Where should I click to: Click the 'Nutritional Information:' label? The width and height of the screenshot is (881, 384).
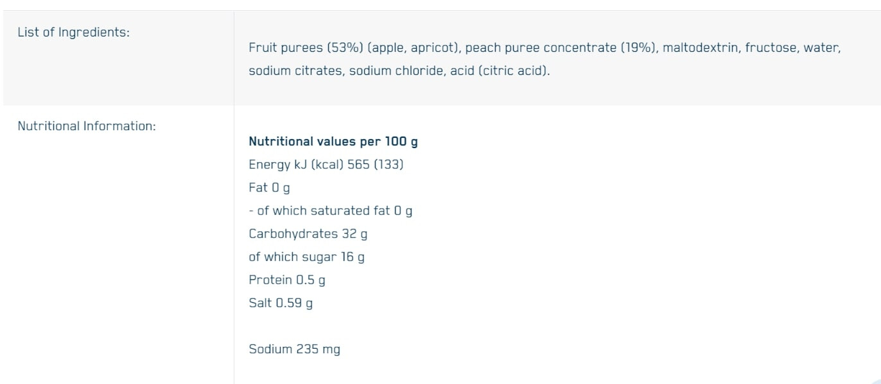(87, 126)
